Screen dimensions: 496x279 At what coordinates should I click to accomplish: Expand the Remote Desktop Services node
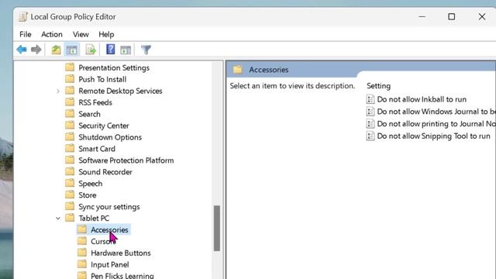point(58,91)
